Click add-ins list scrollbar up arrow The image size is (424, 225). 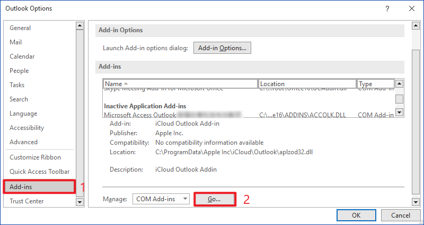[x=400, y=84]
